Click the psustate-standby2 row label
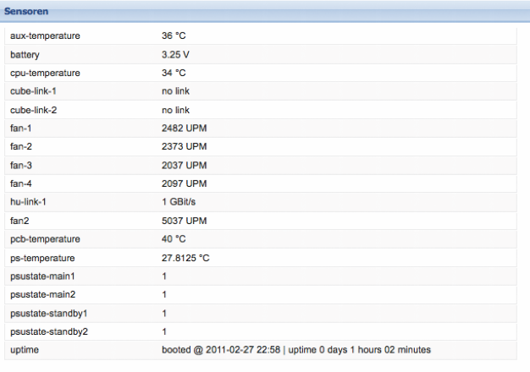 pos(48,331)
